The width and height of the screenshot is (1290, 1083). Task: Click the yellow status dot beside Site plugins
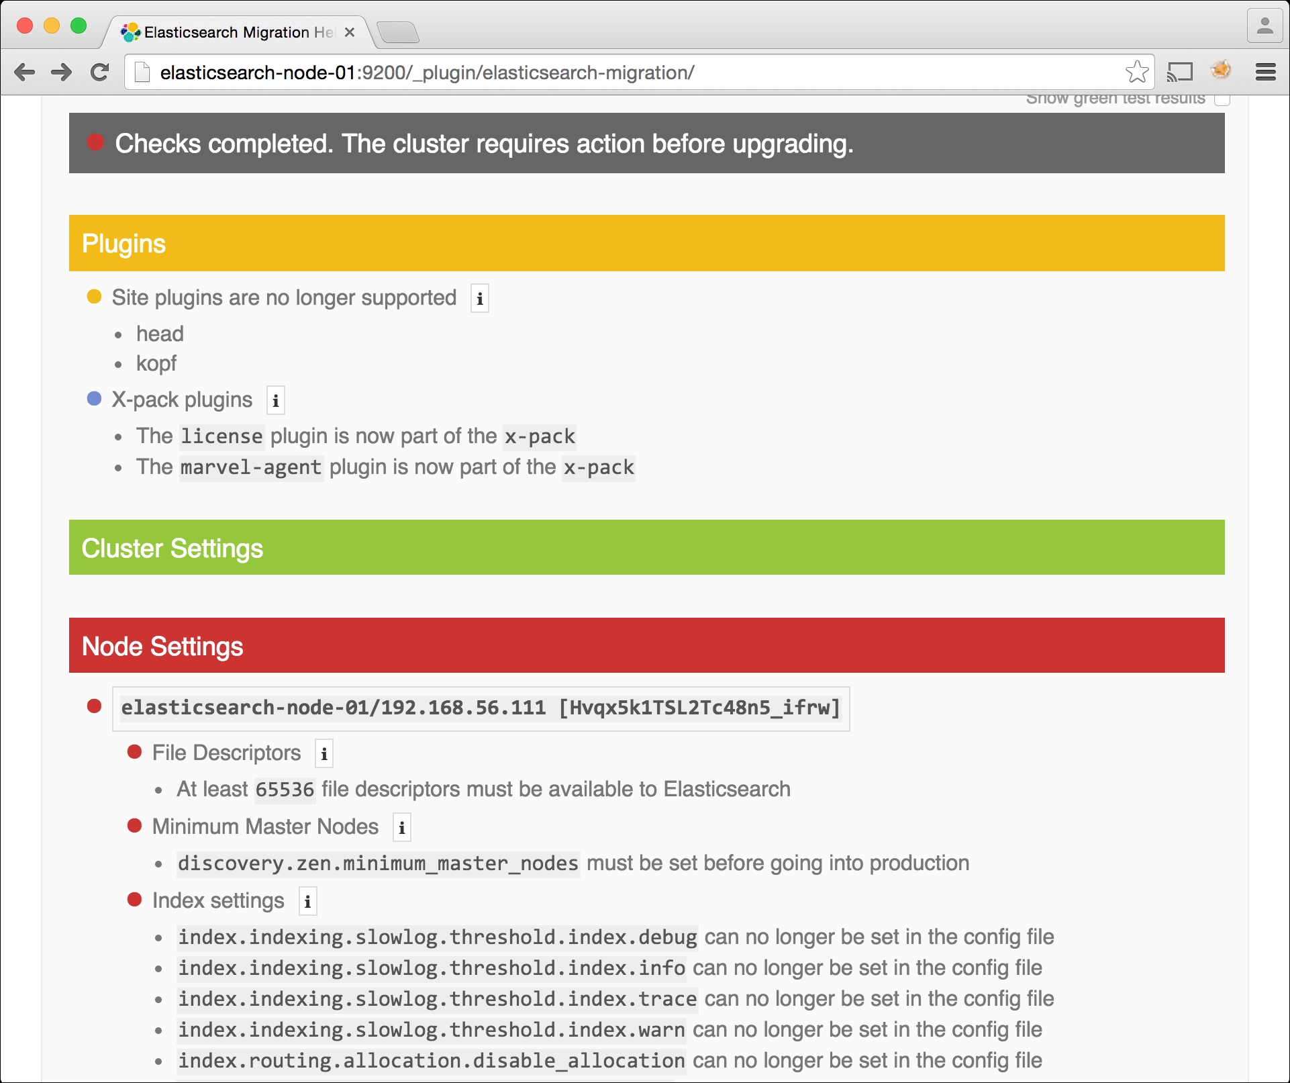(94, 296)
